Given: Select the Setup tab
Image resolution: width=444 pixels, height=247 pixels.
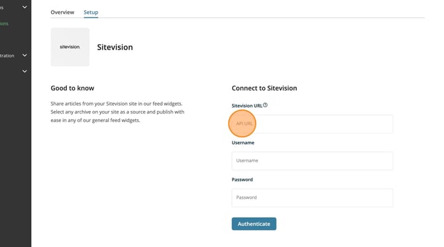Looking at the screenshot, I should [x=91, y=12].
